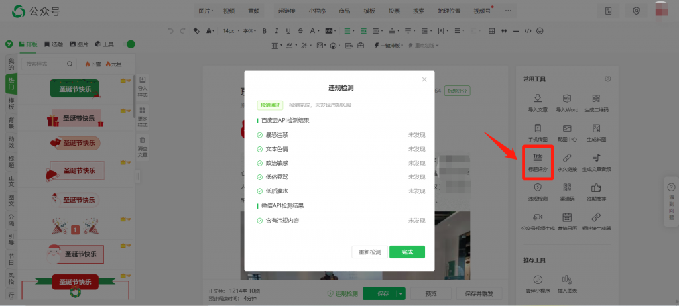679x306 pixels.
Task: Open the 生成文章音频 article audio tool
Action: point(596,162)
